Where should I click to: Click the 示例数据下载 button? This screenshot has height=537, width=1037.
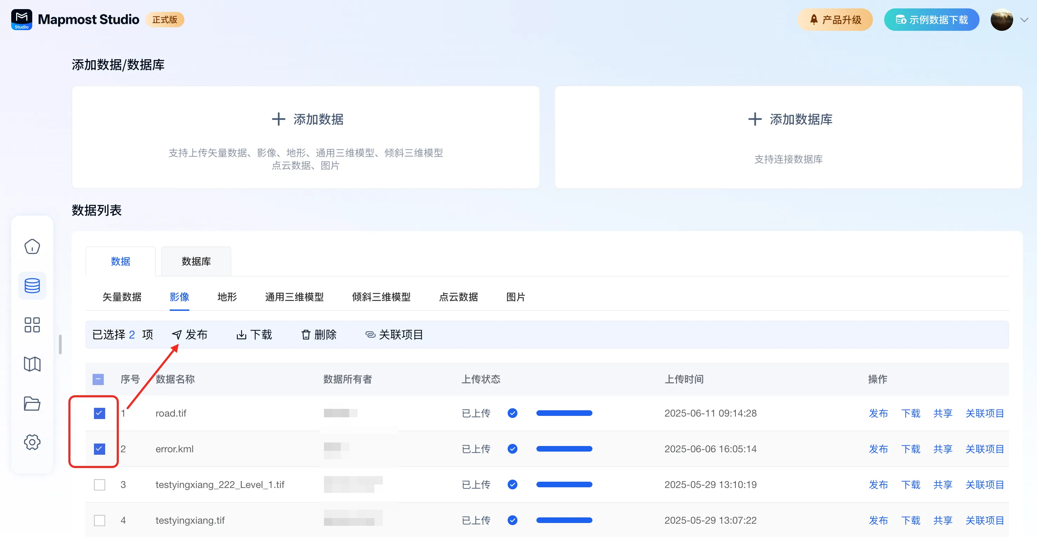[x=931, y=20]
